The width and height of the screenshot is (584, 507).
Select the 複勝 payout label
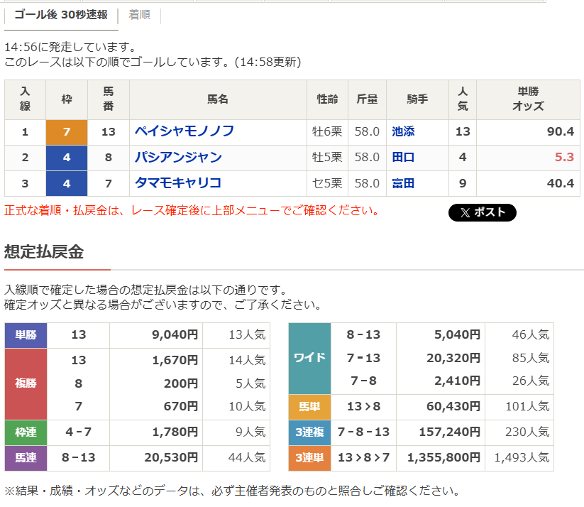click(x=26, y=383)
